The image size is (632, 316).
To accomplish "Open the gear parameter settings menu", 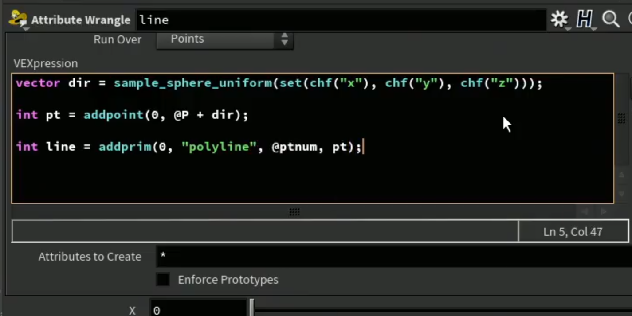I will pos(559,19).
